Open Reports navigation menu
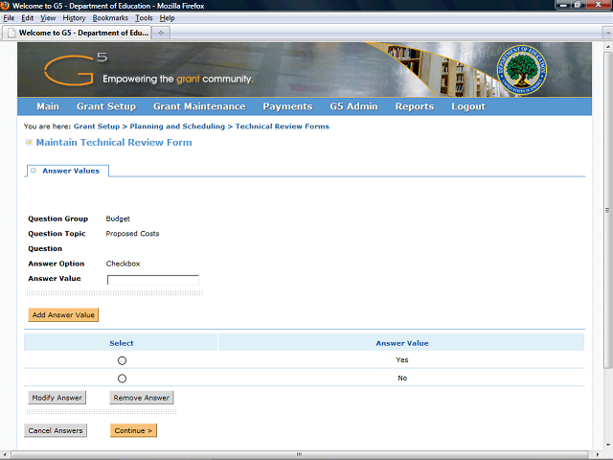Viewport: 613px width, 460px height. (x=415, y=106)
